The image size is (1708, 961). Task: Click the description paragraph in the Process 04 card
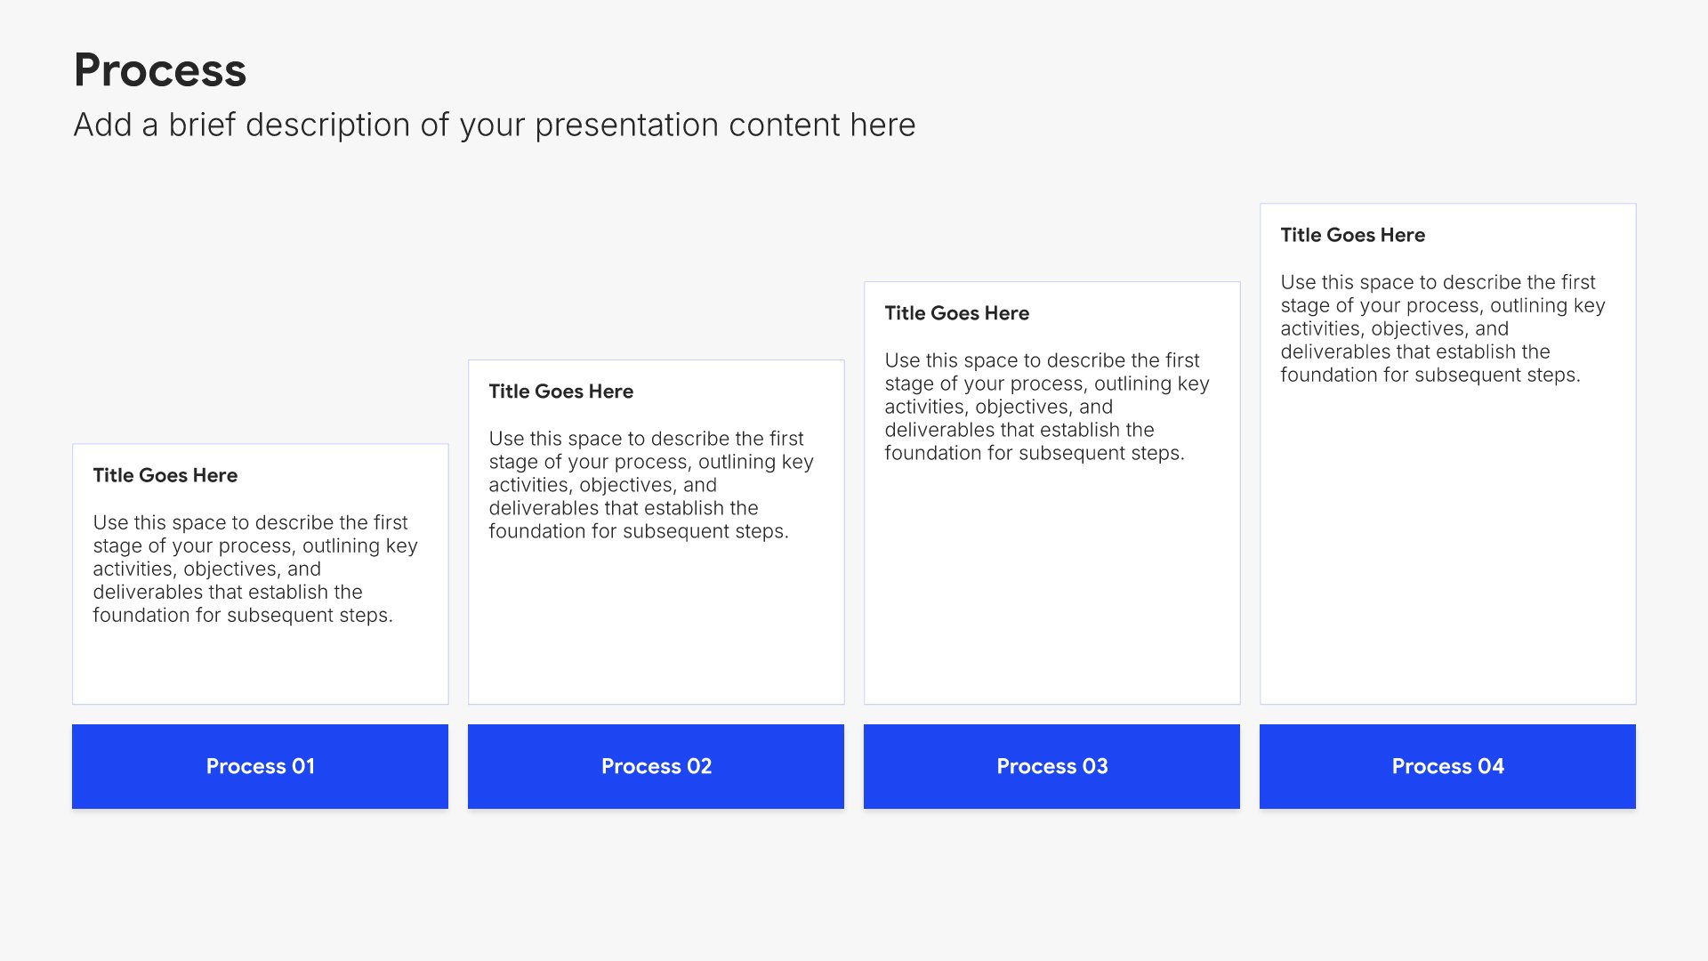(1443, 328)
